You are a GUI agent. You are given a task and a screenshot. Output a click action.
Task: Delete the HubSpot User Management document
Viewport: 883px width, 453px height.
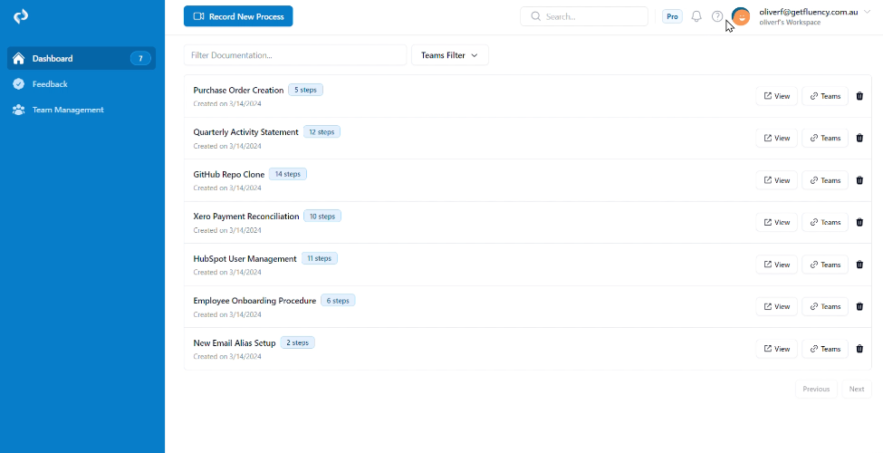pyautogui.click(x=859, y=265)
